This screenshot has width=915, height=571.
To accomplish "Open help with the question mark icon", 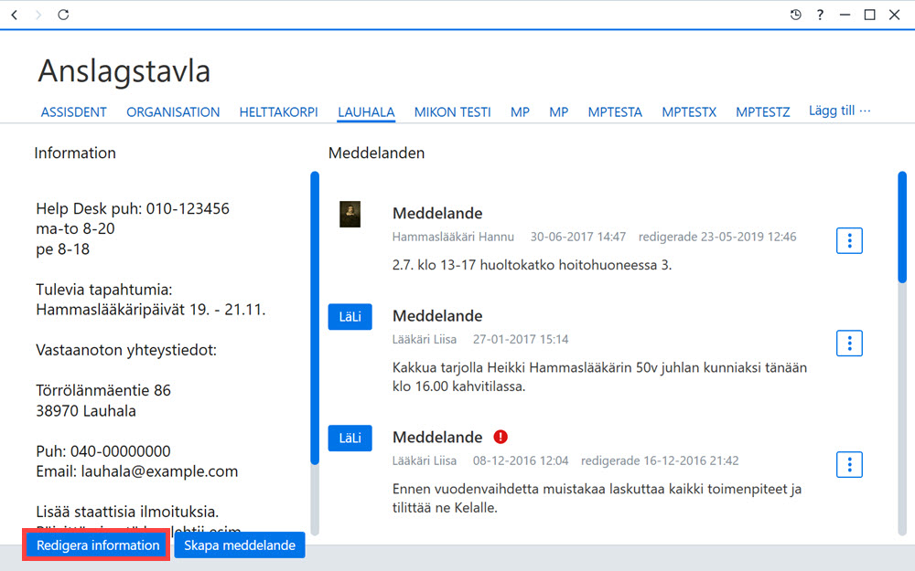I will click(x=820, y=15).
